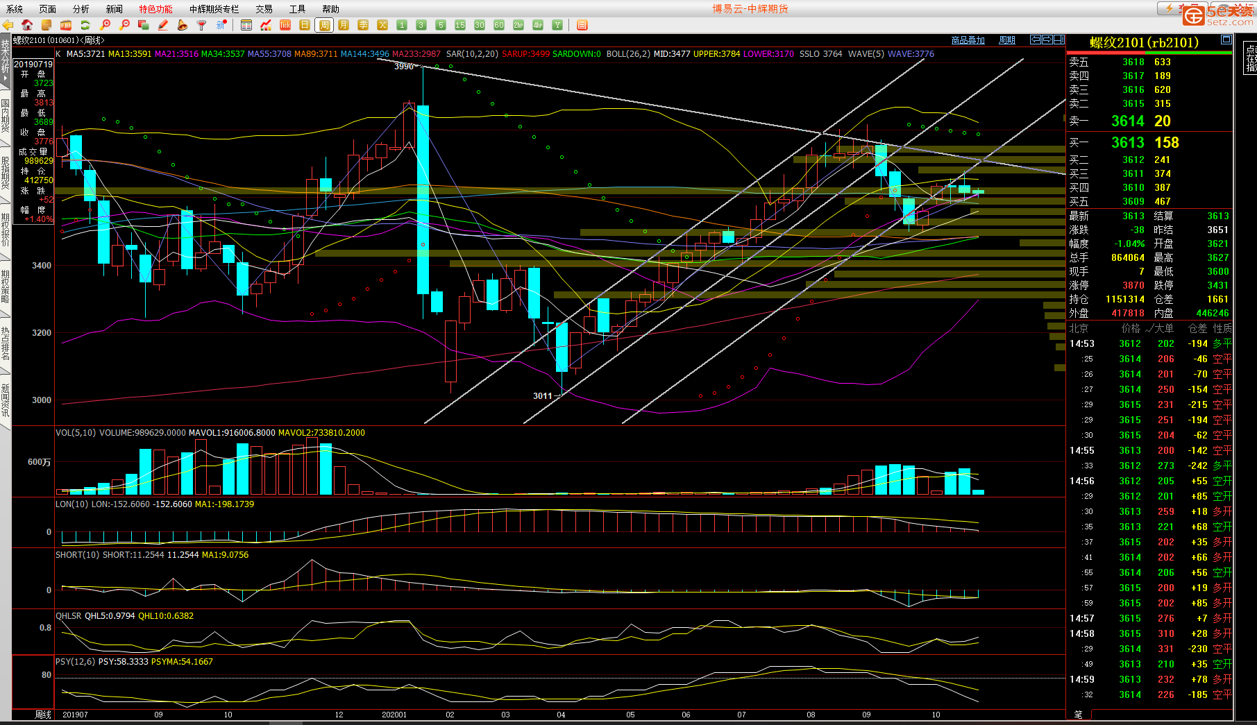Viewport: 1257px width, 725px height.
Task: Click the 周线 label at chart bottom
Action: (x=43, y=715)
